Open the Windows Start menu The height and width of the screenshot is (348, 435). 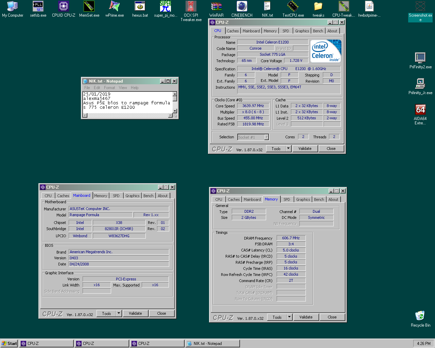[x=9, y=344]
